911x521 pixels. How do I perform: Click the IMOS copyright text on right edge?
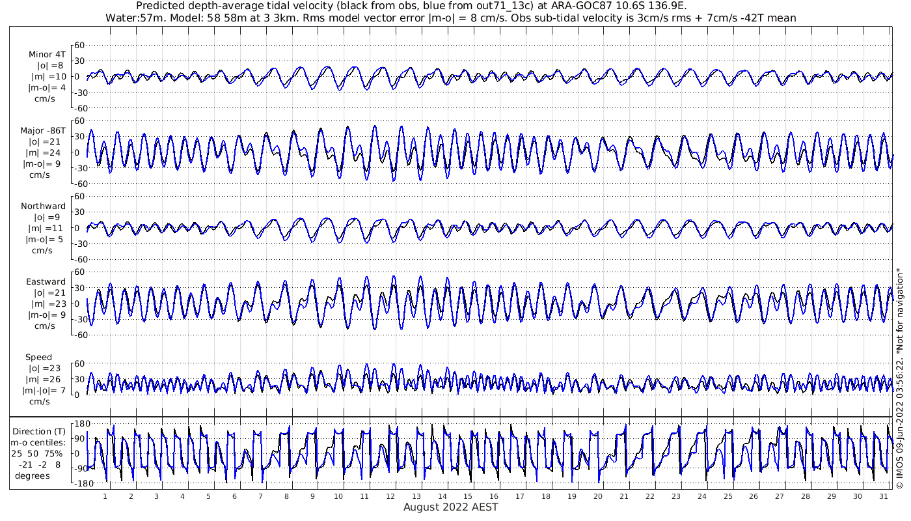pyautogui.click(x=899, y=378)
